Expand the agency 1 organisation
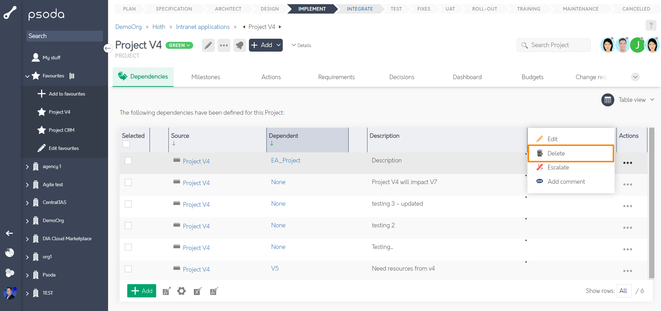The height and width of the screenshot is (311, 661). pyautogui.click(x=27, y=167)
